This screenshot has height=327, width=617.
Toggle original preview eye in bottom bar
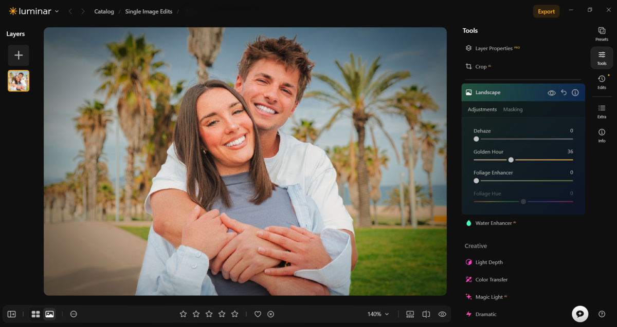442,314
